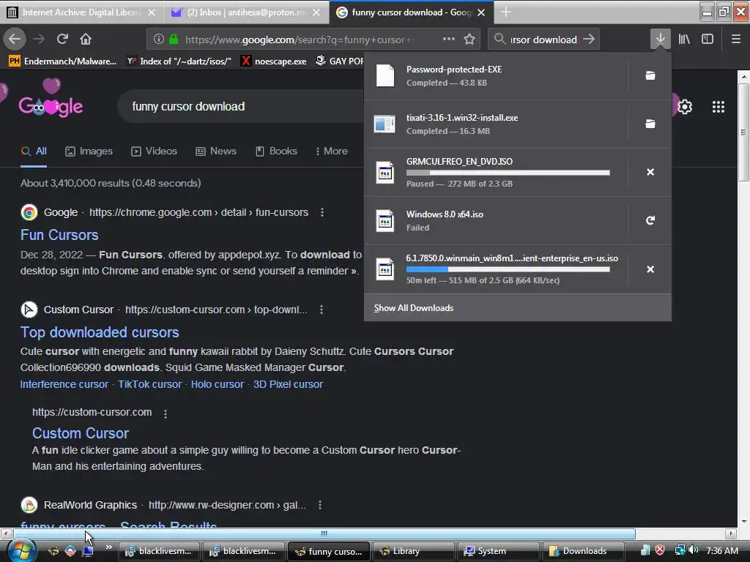
Task: Open page actions three-dot menu in address bar
Action: tap(449, 40)
